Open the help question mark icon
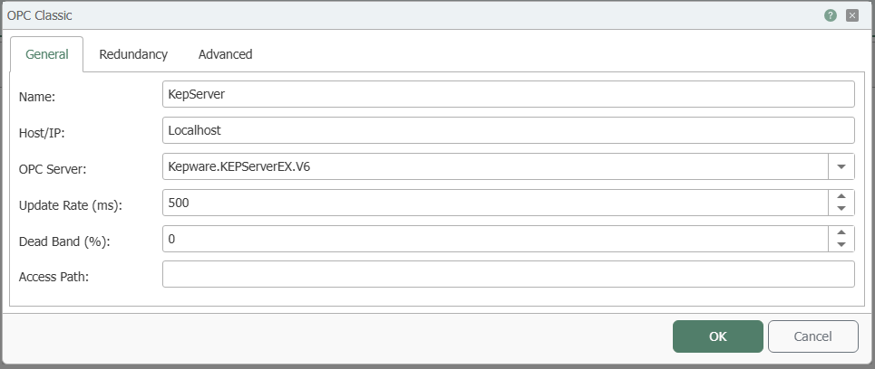 point(831,15)
